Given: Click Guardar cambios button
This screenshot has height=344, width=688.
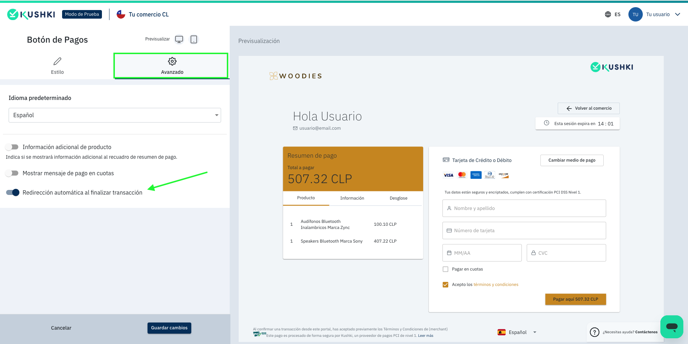Looking at the screenshot, I should [x=169, y=328].
